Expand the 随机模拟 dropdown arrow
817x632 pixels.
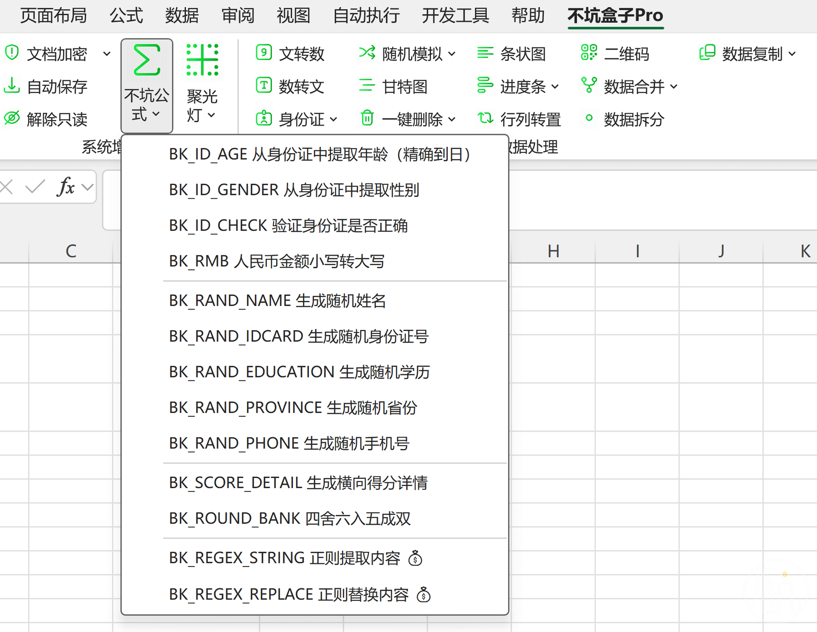[452, 54]
